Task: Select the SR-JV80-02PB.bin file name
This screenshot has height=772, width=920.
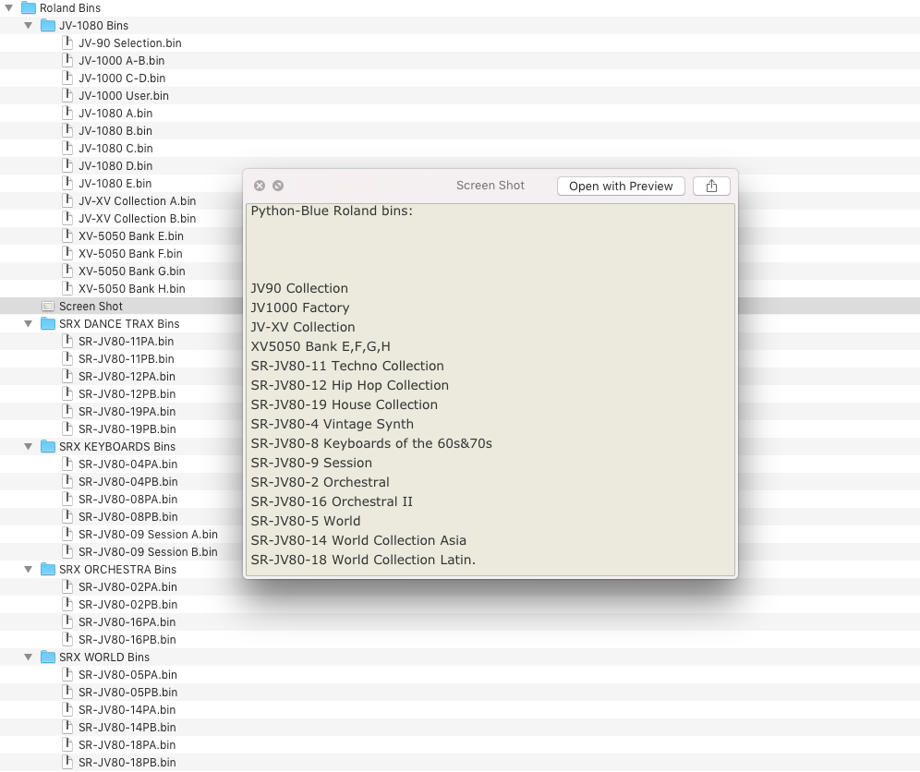Action: click(127, 605)
